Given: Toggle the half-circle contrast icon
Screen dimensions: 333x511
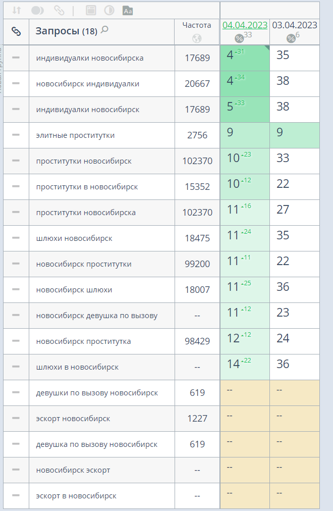Looking at the screenshot, I should [x=109, y=10].
